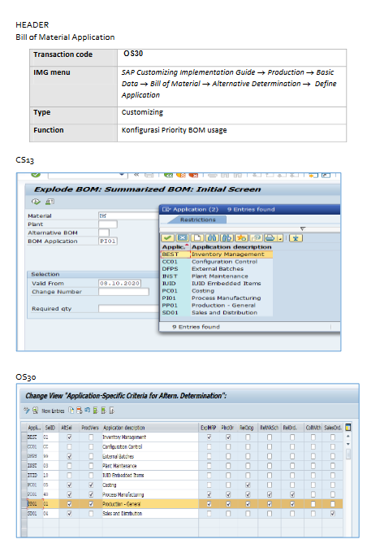Select PC01 Costing entry in popup list

(217, 290)
